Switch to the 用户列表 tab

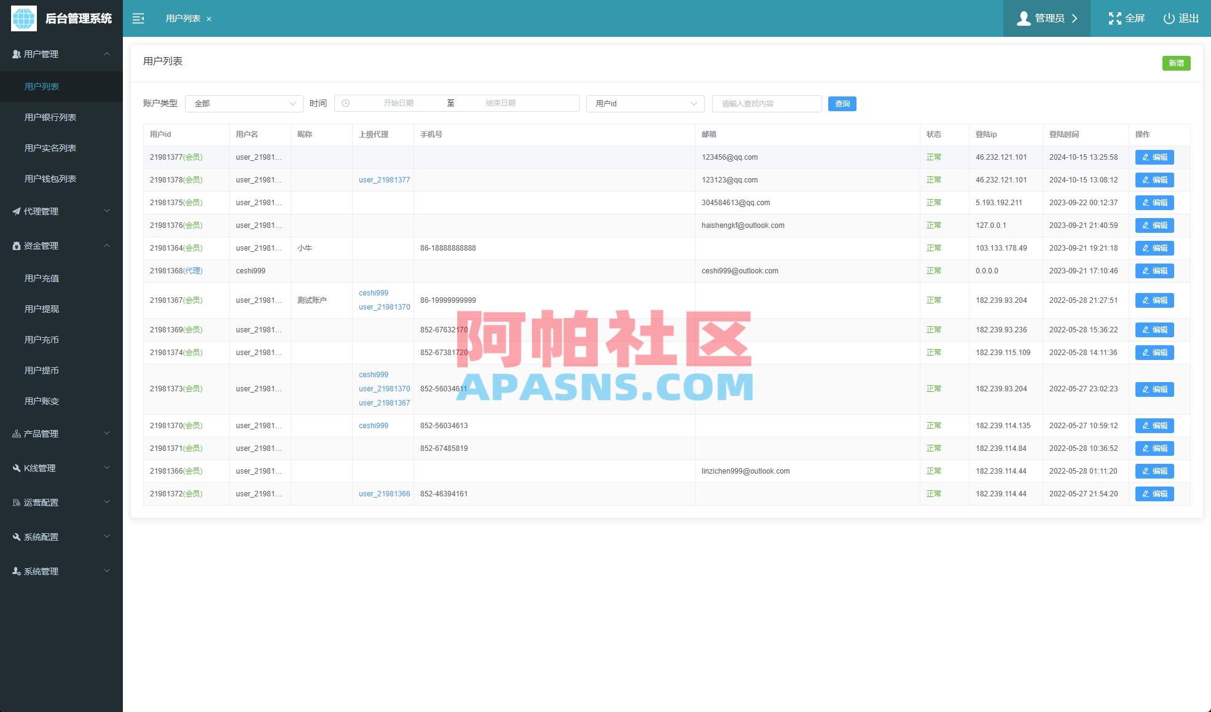point(184,18)
